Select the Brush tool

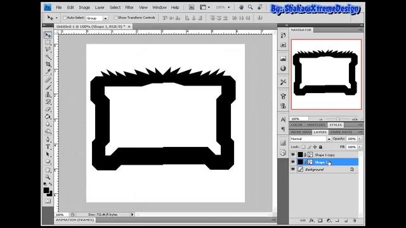pyautogui.click(x=48, y=87)
